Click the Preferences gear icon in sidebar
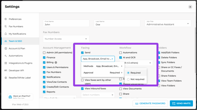This screenshot has width=197, height=110. (6, 19)
